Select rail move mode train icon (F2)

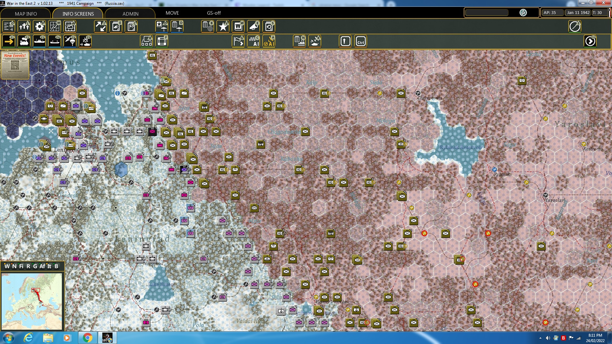pos(24,41)
